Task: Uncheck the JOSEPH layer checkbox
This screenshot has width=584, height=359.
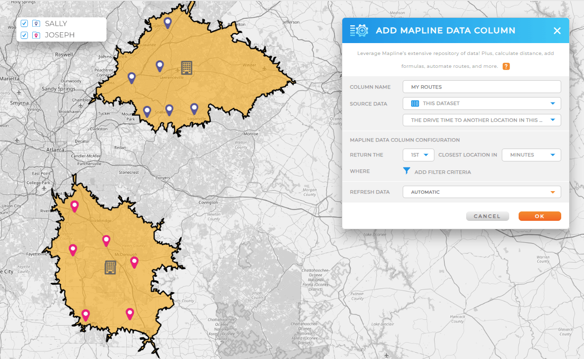Action: 24,35
